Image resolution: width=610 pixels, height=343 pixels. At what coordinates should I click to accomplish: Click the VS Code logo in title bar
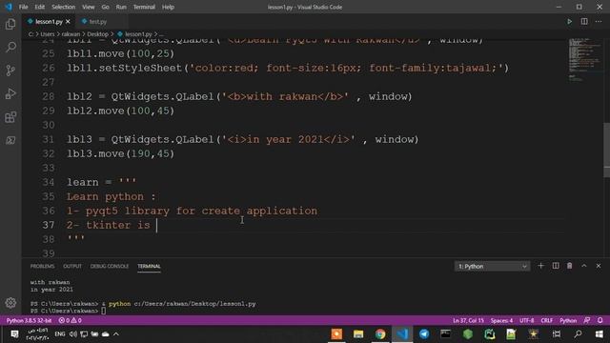[9, 7]
